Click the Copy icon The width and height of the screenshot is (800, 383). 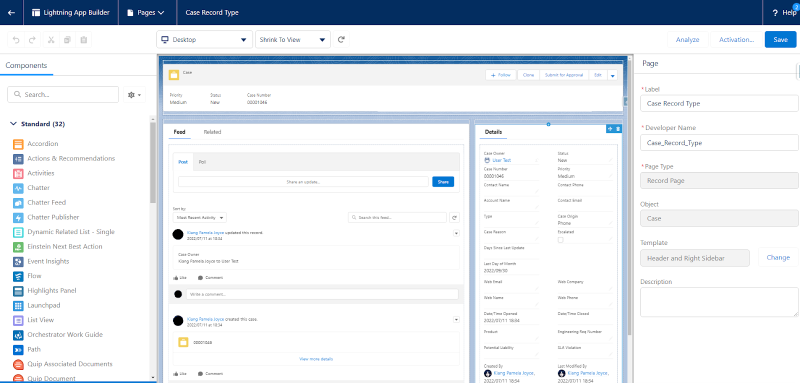(67, 39)
